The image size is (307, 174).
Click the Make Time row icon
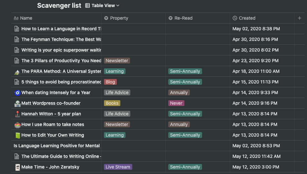(17, 167)
